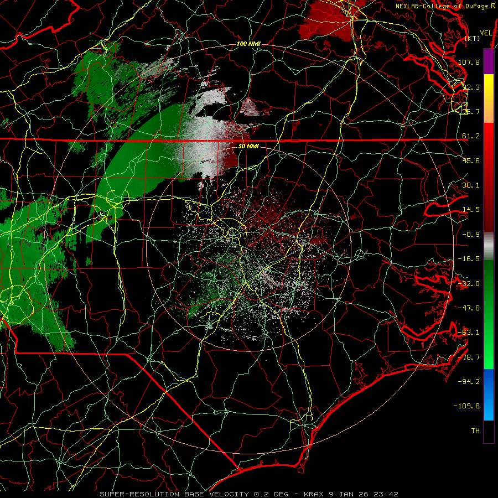Select the -32.0 legend value
Viewport: 498px width, 498px height.
click(x=469, y=283)
